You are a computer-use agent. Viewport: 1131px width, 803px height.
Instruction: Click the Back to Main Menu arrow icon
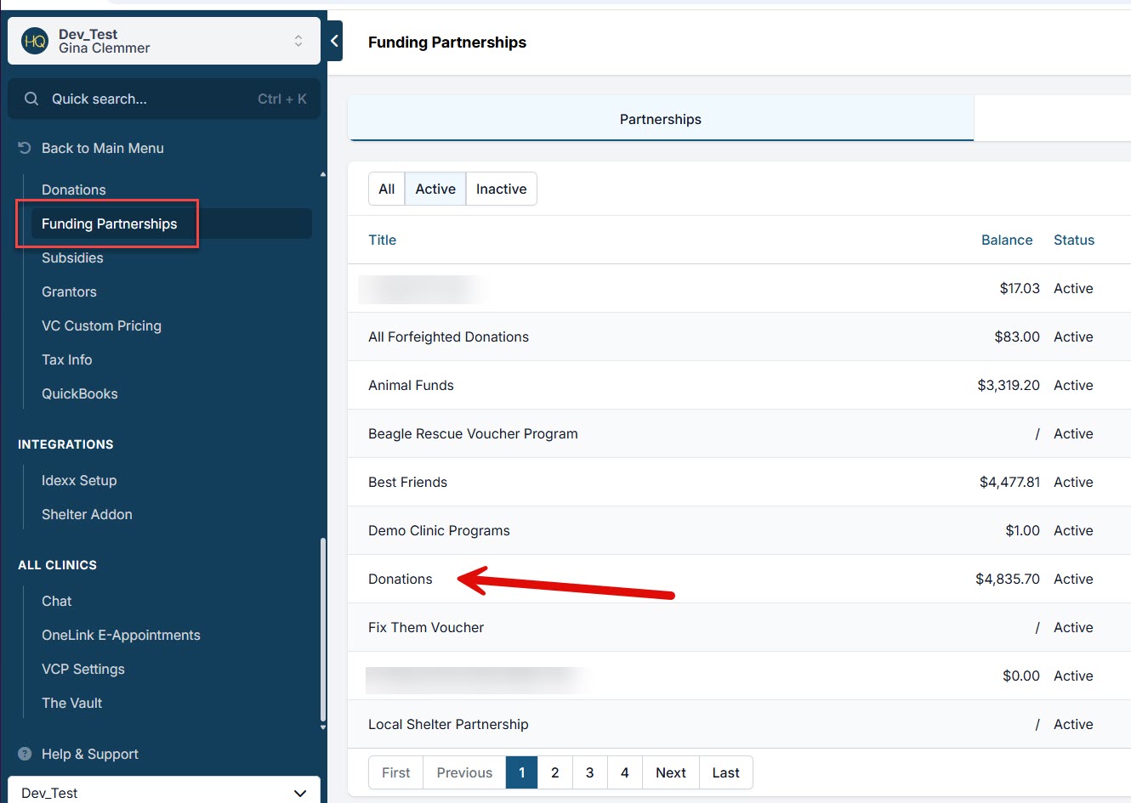[x=25, y=148]
